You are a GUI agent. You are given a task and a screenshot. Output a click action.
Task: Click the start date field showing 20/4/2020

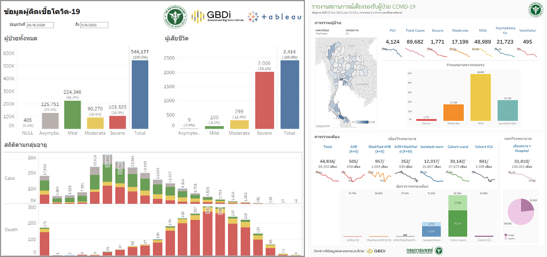40,25
